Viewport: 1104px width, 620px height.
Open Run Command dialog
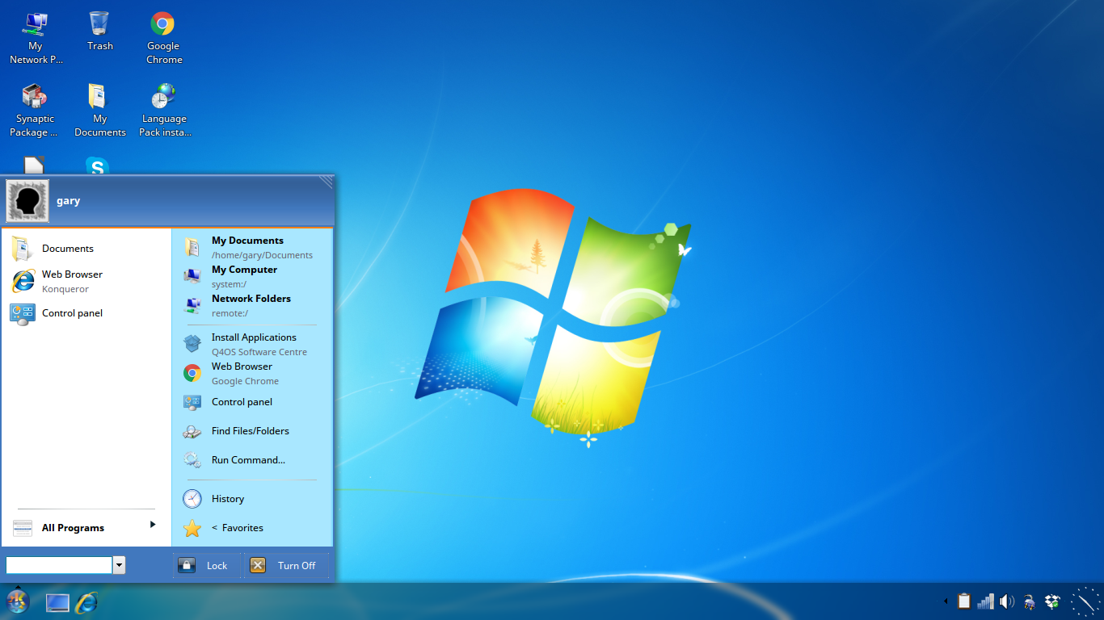coord(251,460)
